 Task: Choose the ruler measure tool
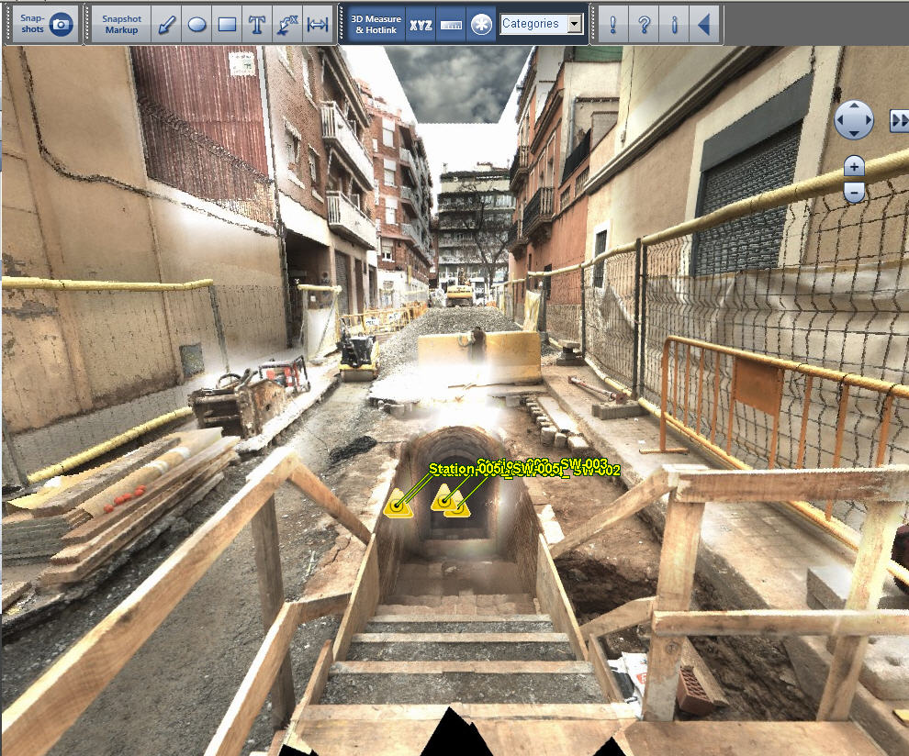point(451,25)
